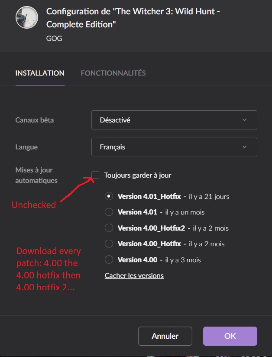Viewport: 272px width, 357px height.
Task: Enable the Toujours garder à jour checkbox
Action: coord(95,175)
